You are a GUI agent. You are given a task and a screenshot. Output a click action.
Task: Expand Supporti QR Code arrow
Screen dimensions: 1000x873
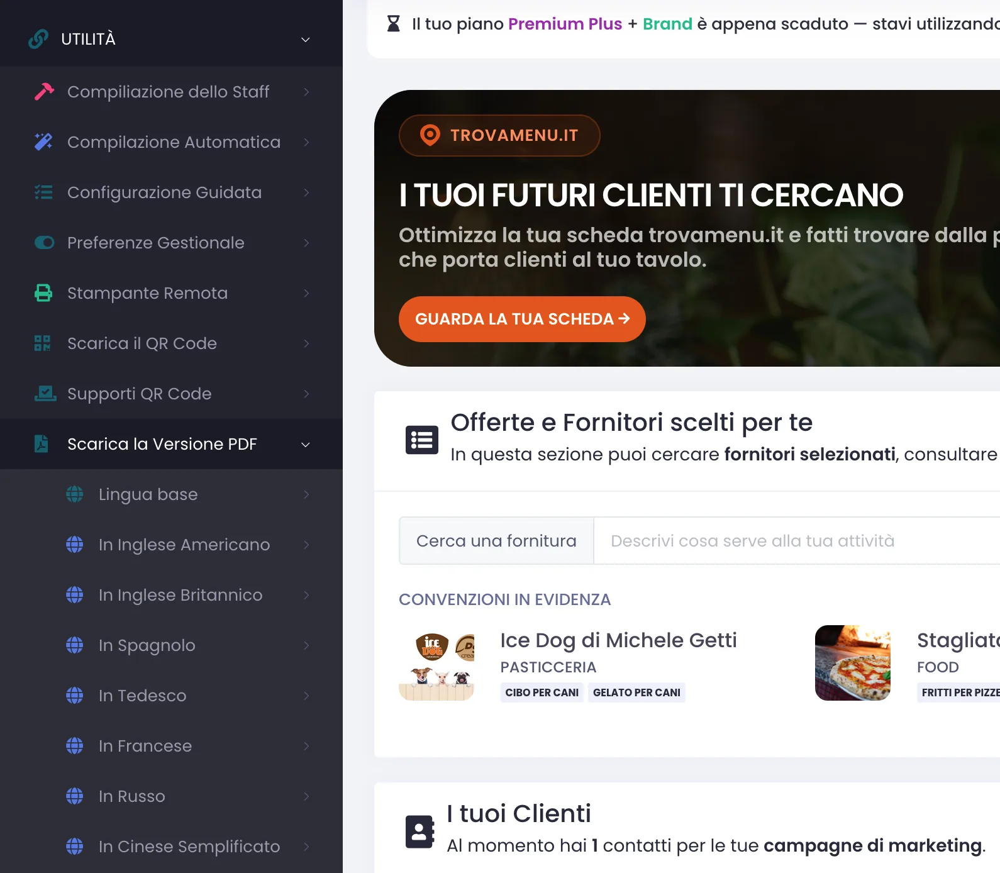tap(306, 394)
